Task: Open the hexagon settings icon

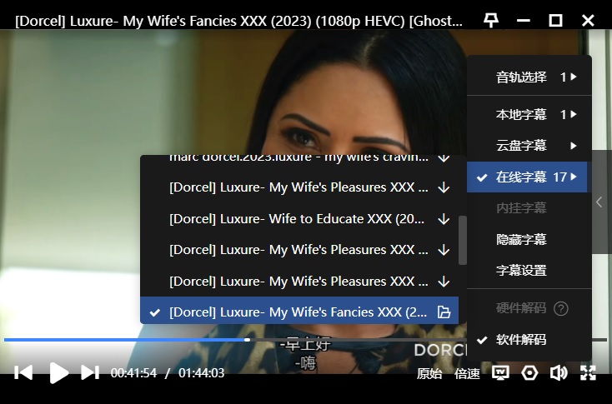Action: coord(529,373)
